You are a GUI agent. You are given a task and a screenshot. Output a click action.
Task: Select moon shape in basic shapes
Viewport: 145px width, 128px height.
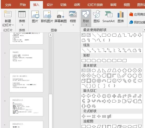pos(135,81)
